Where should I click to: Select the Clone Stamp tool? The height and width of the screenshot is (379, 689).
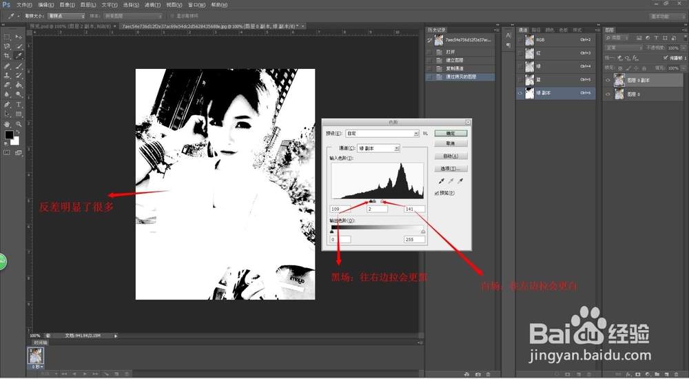pos(7,76)
